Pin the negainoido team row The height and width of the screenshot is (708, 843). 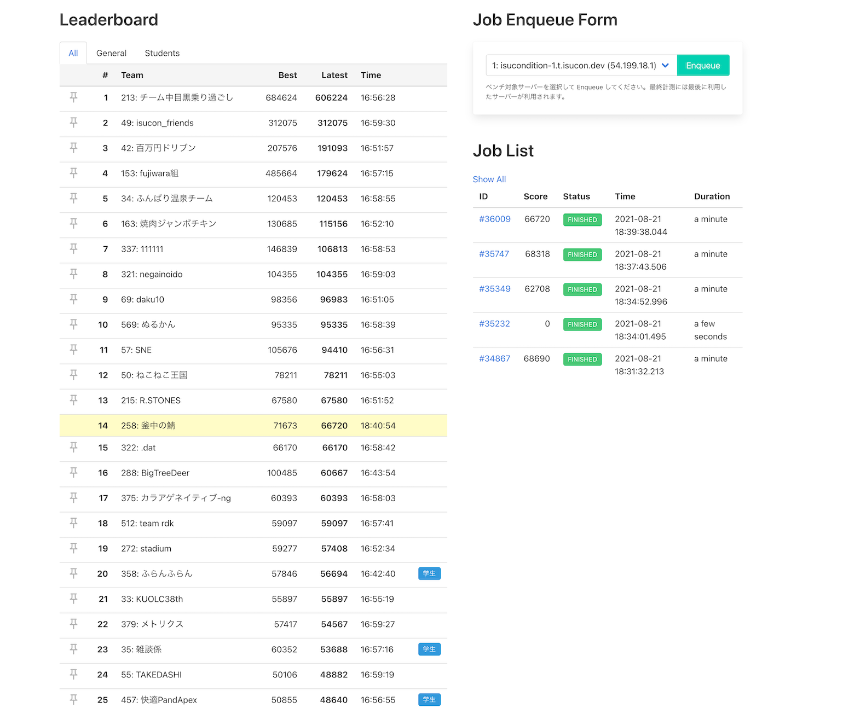coord(73,274)
